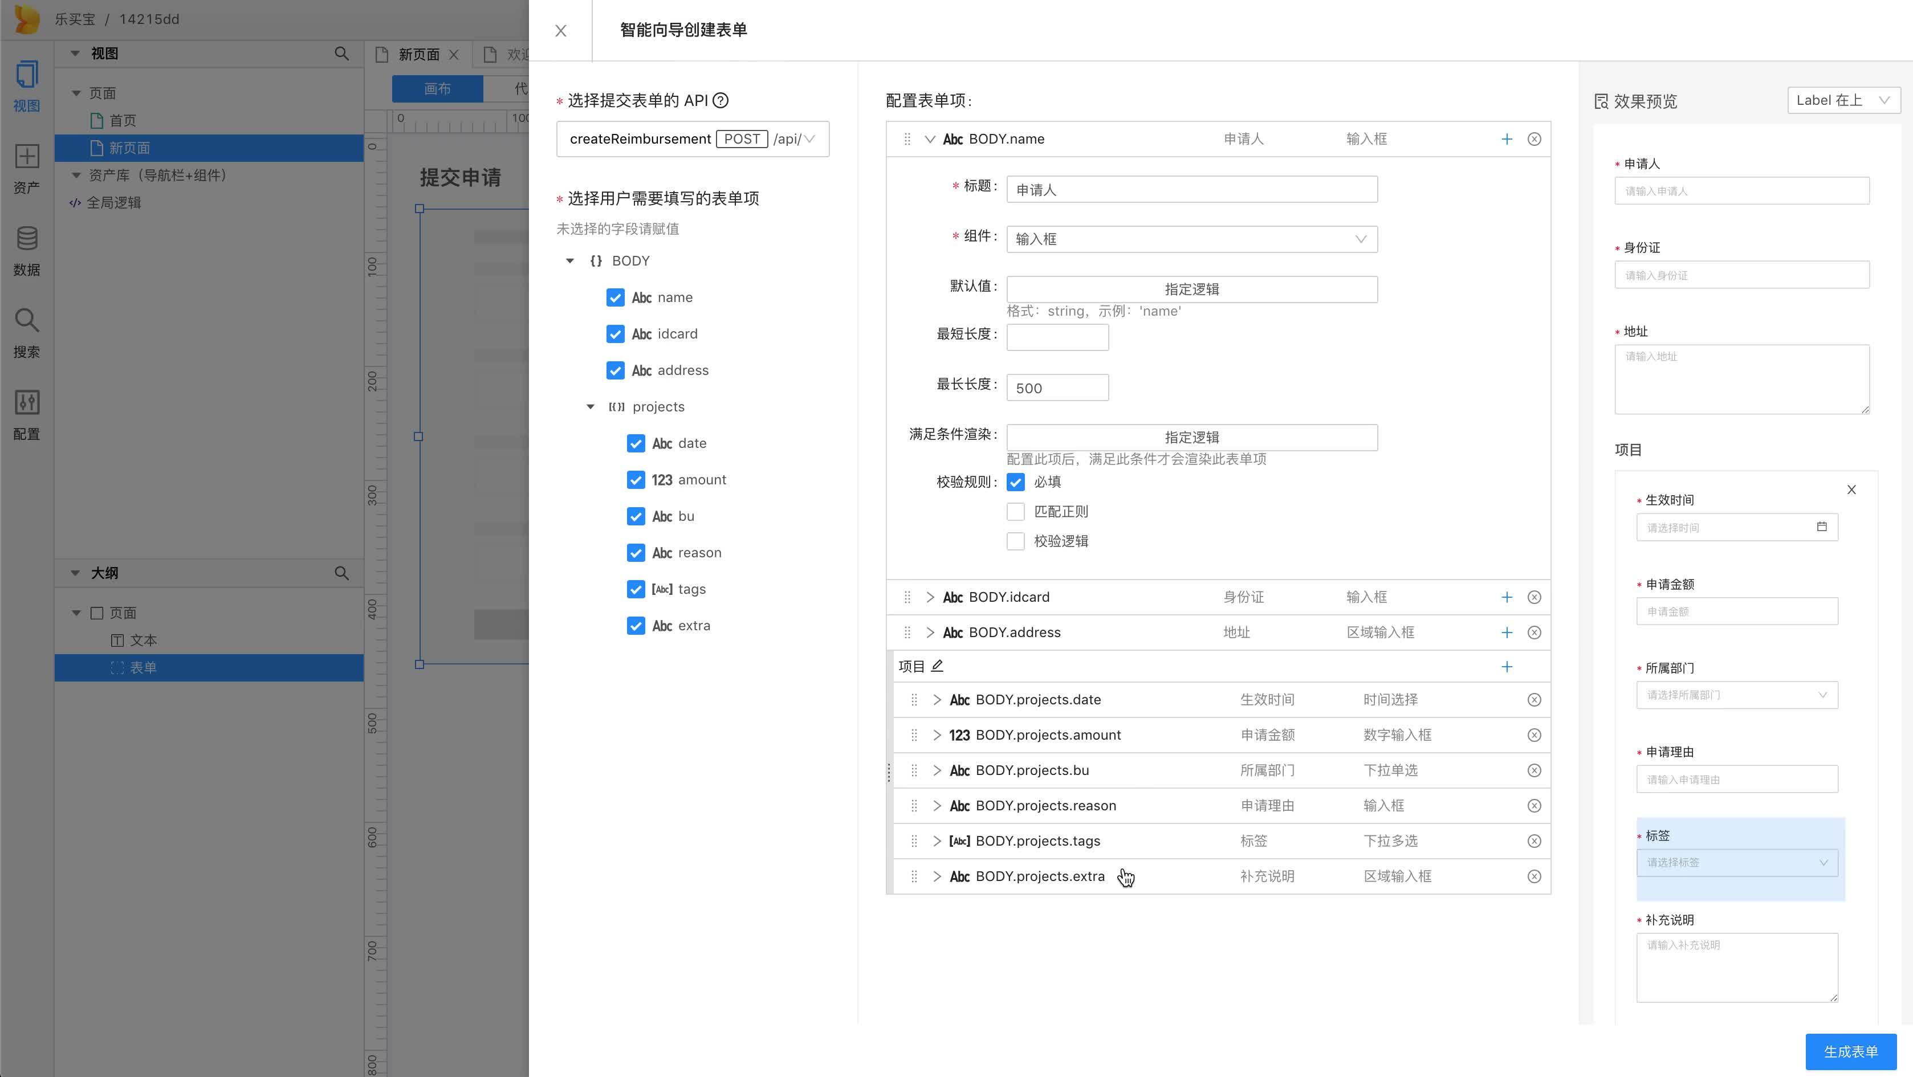Image resolution: width=1913 pixels, height=1077 pixels.
Task: Collapse the projects tree node
Action: 591,407
